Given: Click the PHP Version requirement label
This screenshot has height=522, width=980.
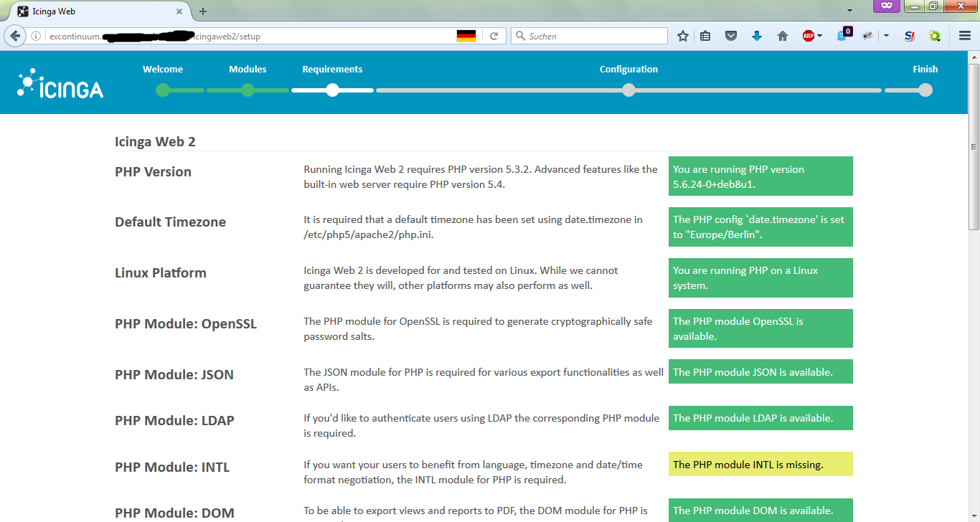Looking at the screenshot, I should pyautogui.click(x=153, y=172).
